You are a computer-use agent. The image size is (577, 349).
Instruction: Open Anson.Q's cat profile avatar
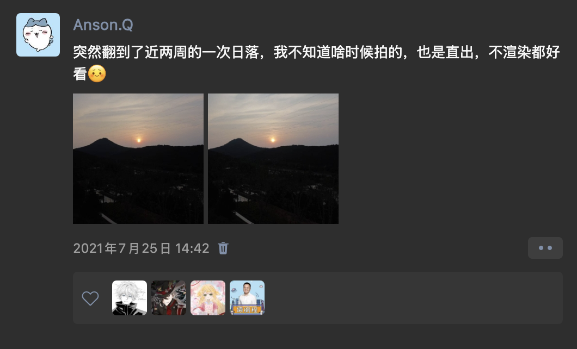click(x=38, y=35)
